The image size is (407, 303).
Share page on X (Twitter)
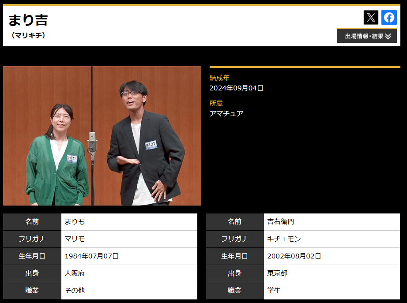point(371,18)
